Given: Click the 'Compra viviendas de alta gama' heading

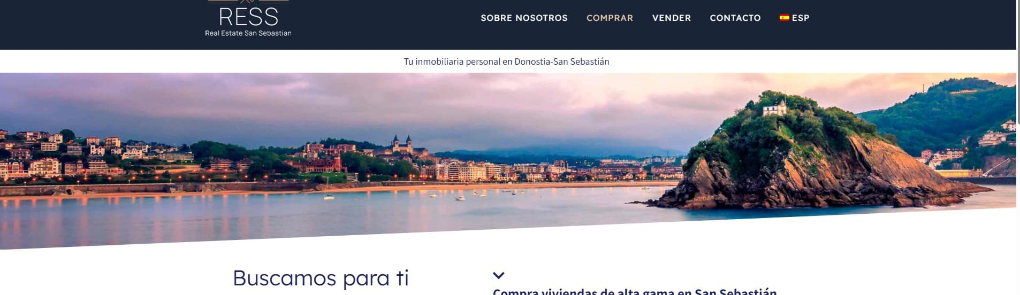Looking at the screenshot, I should [x=634, y=292].
